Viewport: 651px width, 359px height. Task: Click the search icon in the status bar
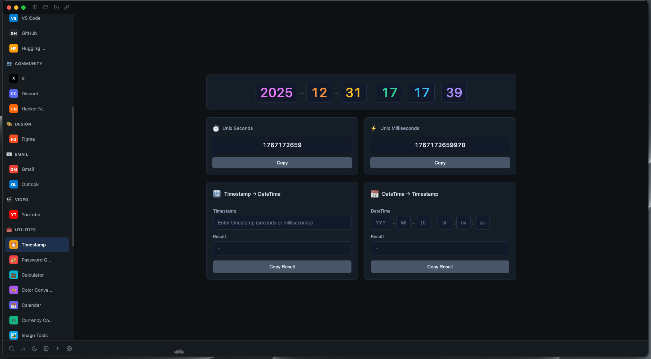(12, 349)
